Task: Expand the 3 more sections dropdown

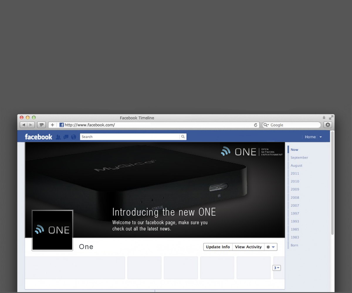Action: (277, 268)
